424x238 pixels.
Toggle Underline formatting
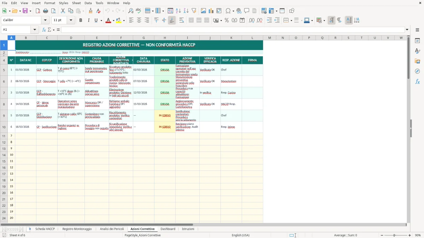pos(96,20)
